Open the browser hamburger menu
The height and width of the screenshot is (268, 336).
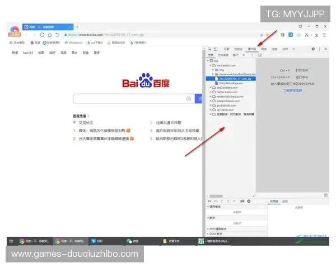[x=324, y=35]
